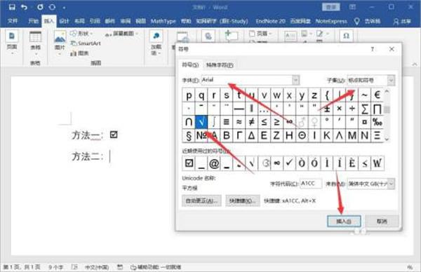Click the symbol grid scroll up arrow

(x=387, y=91)
